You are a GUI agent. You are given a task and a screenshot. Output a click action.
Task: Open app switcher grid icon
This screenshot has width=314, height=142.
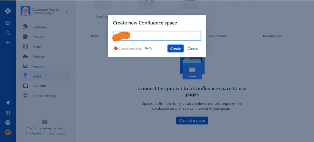point(8,113)
